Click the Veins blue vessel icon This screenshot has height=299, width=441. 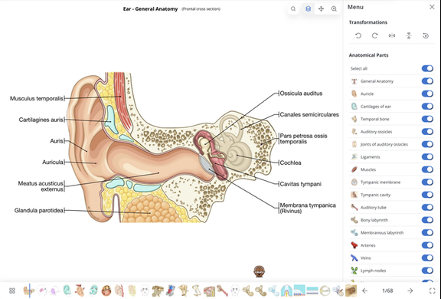[x=354, y=258]
